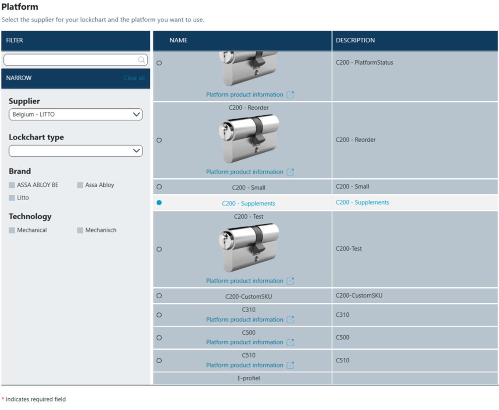Tick the ASSA ABLOY BE brand checkbox
The image size is (499, 410).
tap(12, 185)
